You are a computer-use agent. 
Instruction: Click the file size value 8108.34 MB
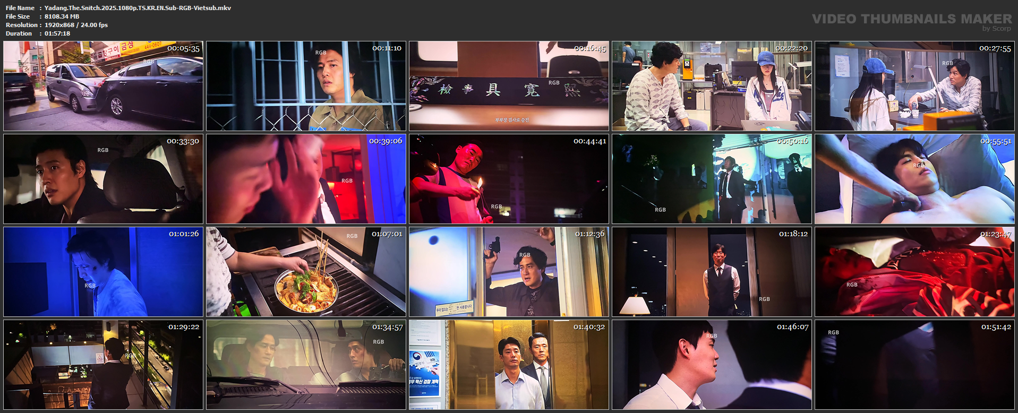pos(62,16)
